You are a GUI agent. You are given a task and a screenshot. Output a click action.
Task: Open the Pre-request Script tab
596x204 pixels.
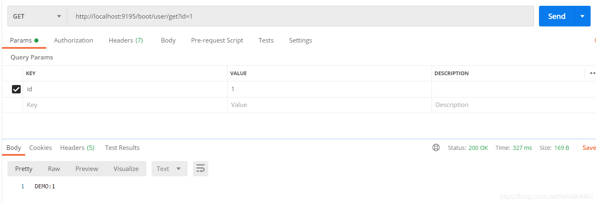pyautogui.click(x=217, y=40)
